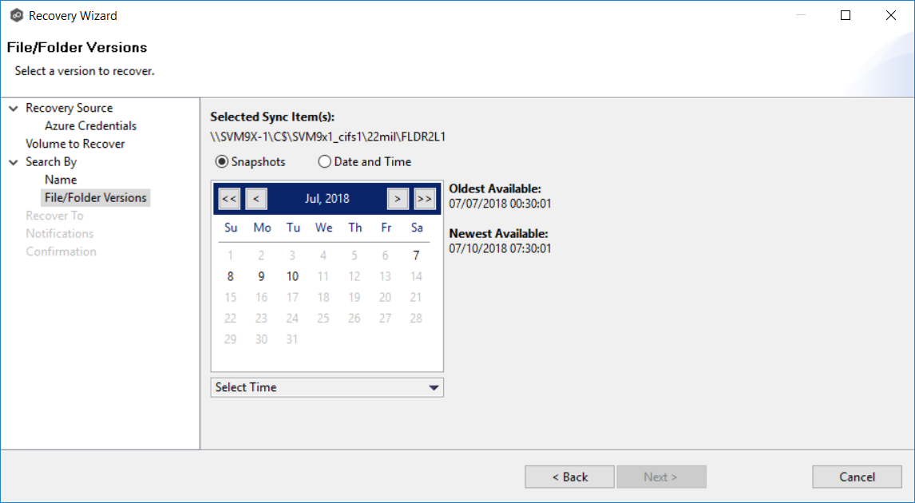Jump forward one year in calendar
Viewport: 915px width, 503px height.
pos(425,199)
